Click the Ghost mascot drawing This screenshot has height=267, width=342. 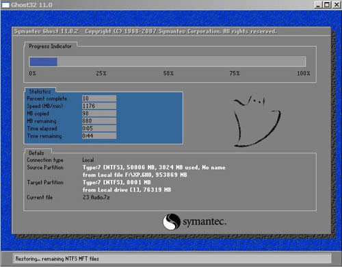click(x=257, y=121)
